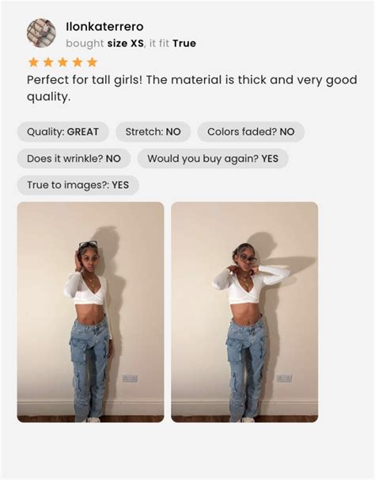The image size is (375, 480).
Task: Click the fourth orange rating star
Action: tap(78, 62)
